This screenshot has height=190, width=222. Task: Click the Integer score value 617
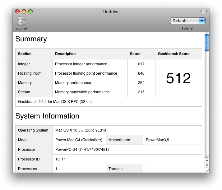coord(141,64)
